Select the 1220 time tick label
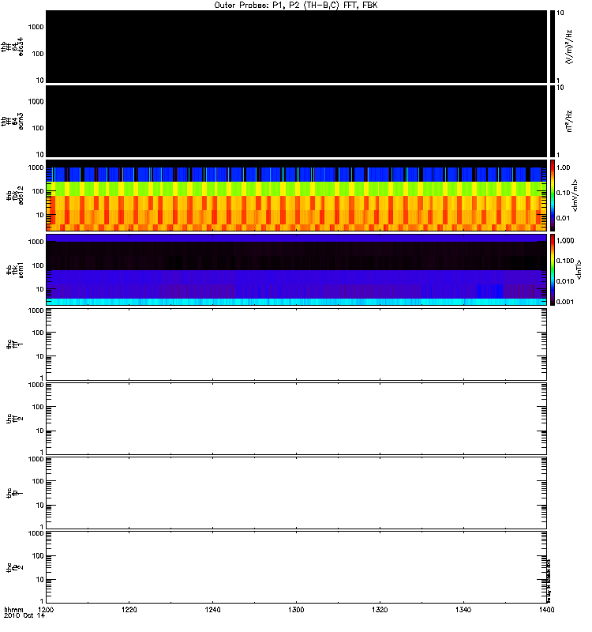This screenshot has height=632, width=592. tap(129, 609)
